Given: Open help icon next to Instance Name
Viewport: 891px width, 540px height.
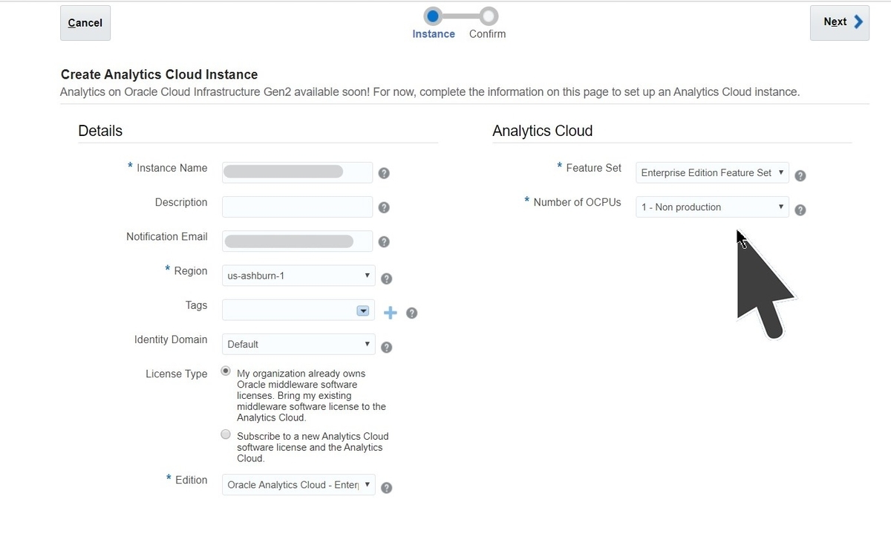Looking at the screenshot, I should (x=384, y=173).
